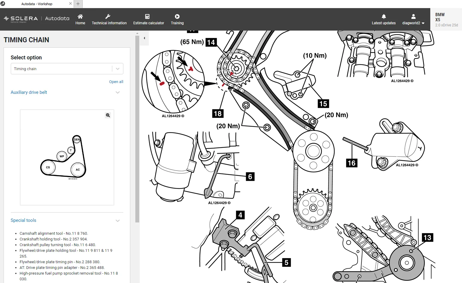Image resolution: width=462 pixels, height=283 pixels.
Task: Click the left panel vertical scrollbar
Action: 137,129
